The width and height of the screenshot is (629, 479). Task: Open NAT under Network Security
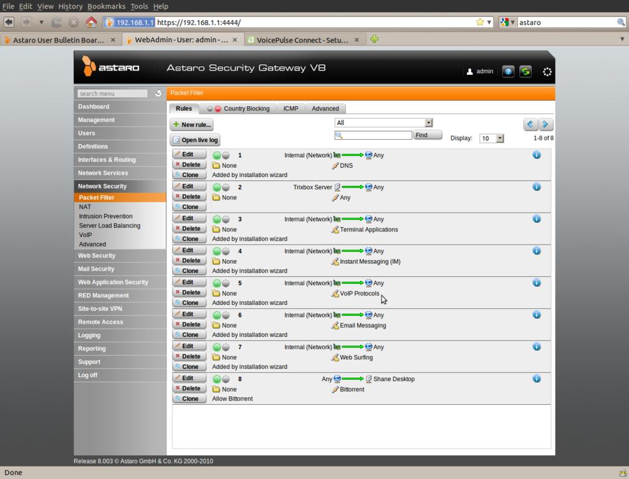click(x=85, y=207)
